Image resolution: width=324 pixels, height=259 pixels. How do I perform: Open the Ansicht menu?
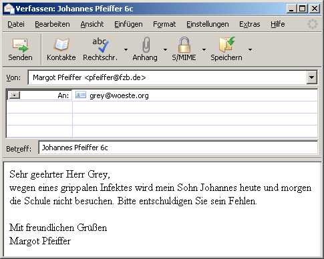[x=92, y=24]
